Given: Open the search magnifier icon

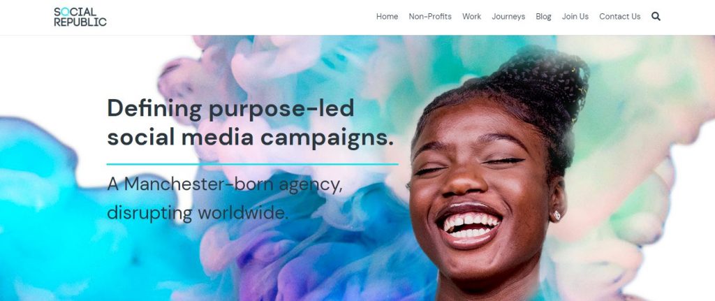Looking at the screenshot, I should click(x=656, y=17).
